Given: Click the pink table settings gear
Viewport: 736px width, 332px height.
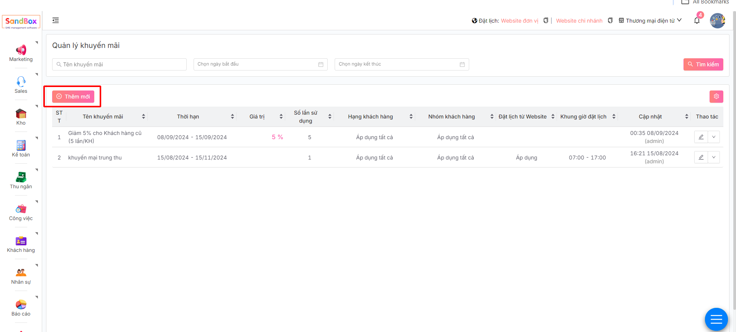Looking at the screenshot, I should point(716,97).
